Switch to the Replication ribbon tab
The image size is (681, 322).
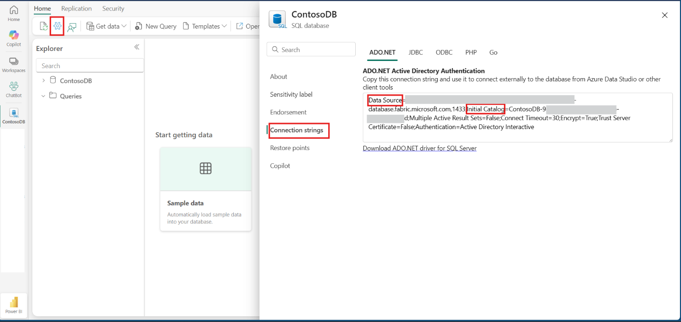tap(77, 9)
